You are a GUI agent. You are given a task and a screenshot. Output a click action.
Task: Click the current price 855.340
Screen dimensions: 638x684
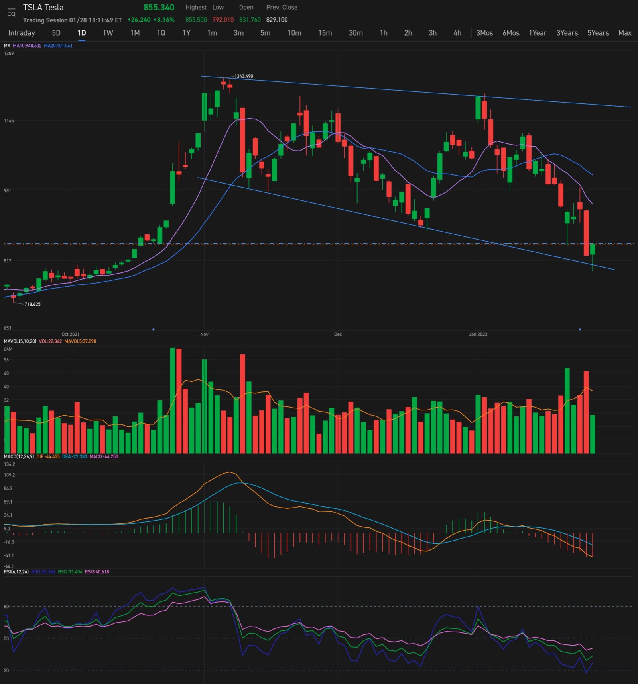pos(159,8)
